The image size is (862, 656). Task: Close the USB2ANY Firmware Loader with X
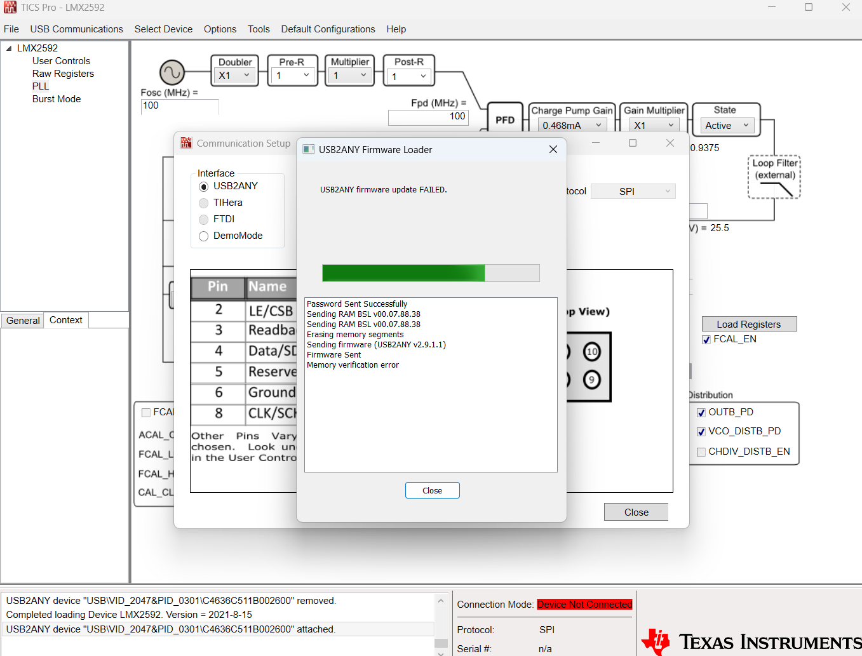click(553, 149)
